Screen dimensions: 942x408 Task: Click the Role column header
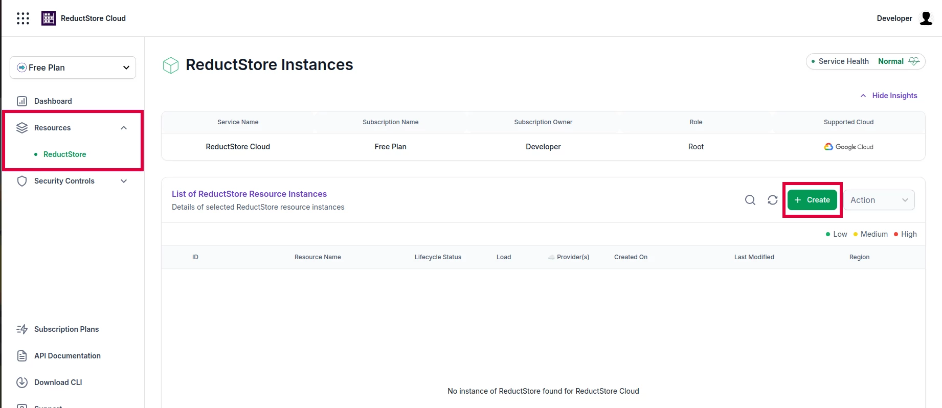pyautogui.click(x=696, y=122)
